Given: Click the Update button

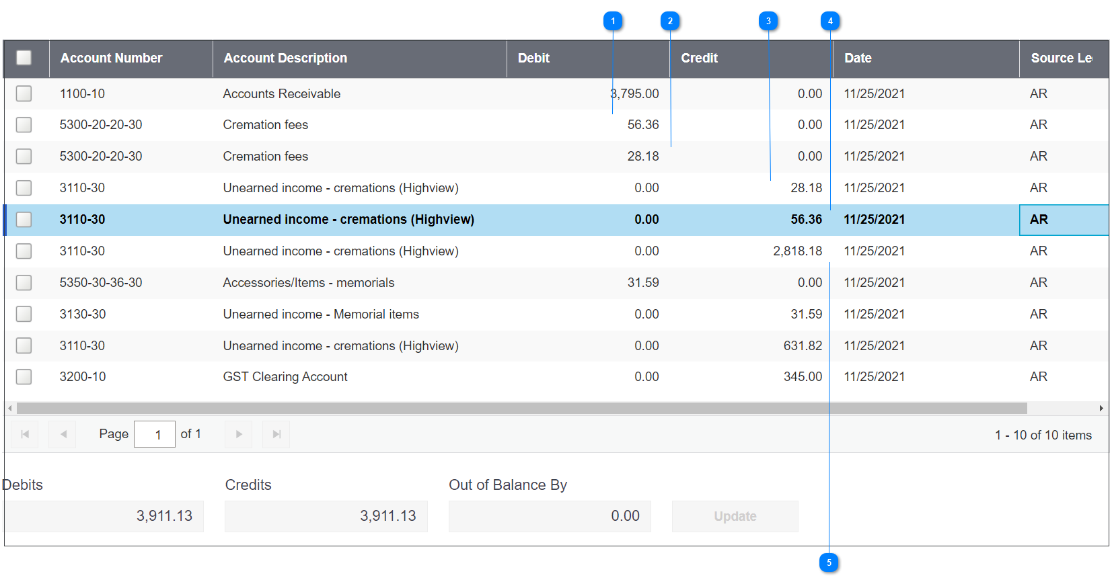Looking at the screenshot, I should pyautogui.click(x=735, y=516).
